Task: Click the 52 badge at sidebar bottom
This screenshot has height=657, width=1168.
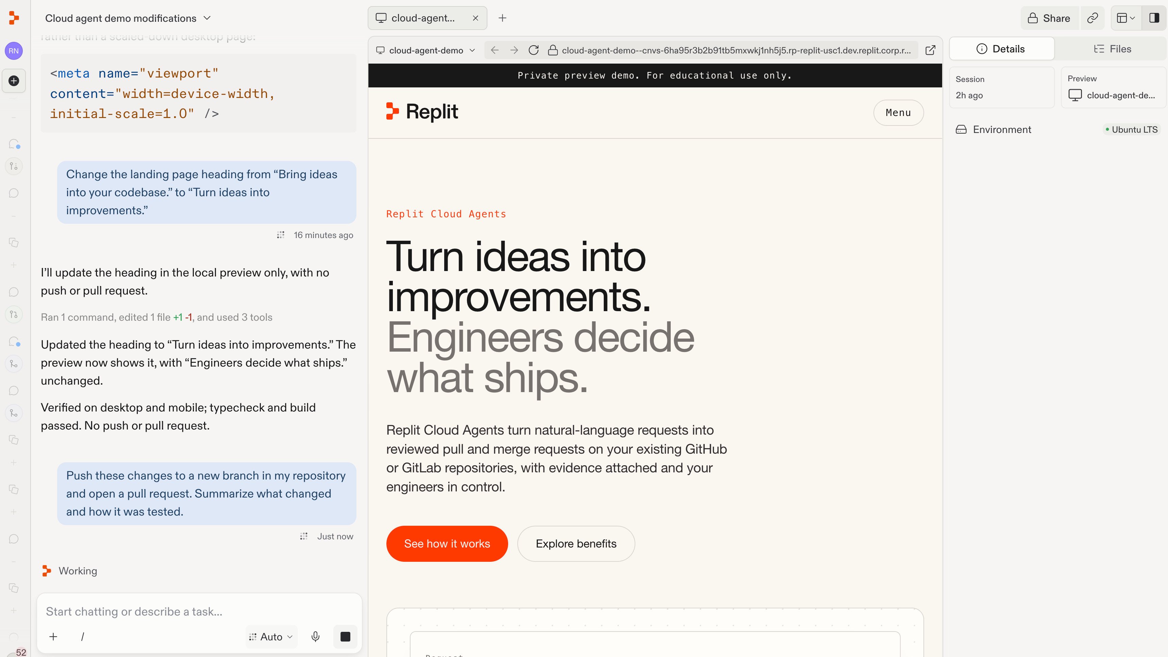Action: pyautogui.click(x=21, y=652)
